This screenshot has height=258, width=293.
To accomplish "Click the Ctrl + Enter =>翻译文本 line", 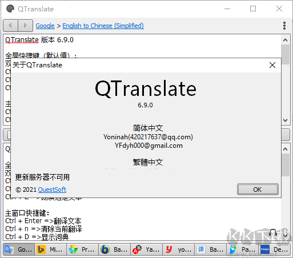I will click(x=43, y=221).
